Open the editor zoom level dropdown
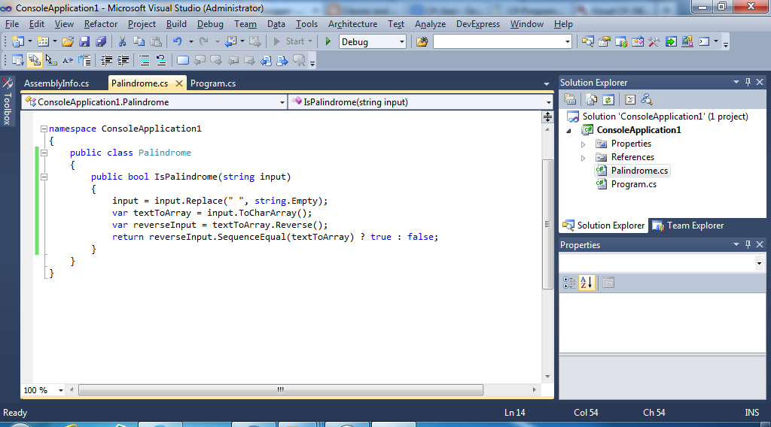 (61, 390)
